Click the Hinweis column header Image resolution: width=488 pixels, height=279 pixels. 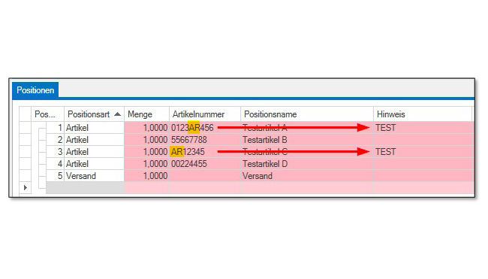[x=423, y=114]
